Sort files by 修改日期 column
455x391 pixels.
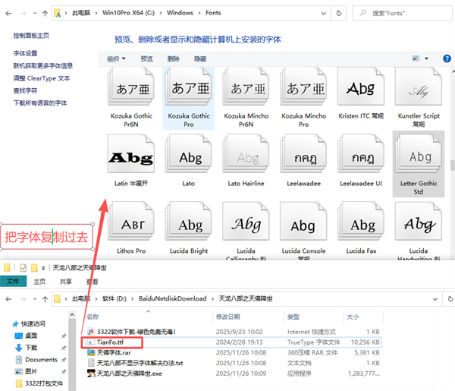point(227,317)
